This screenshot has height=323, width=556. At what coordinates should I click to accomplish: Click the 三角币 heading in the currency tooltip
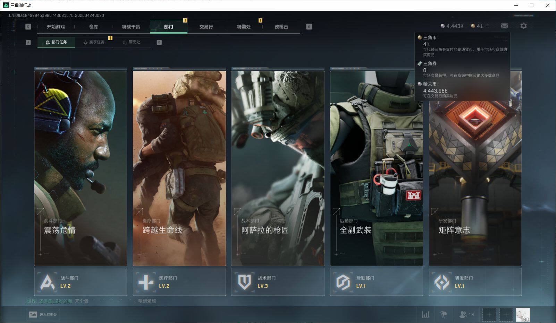(430, 37)
